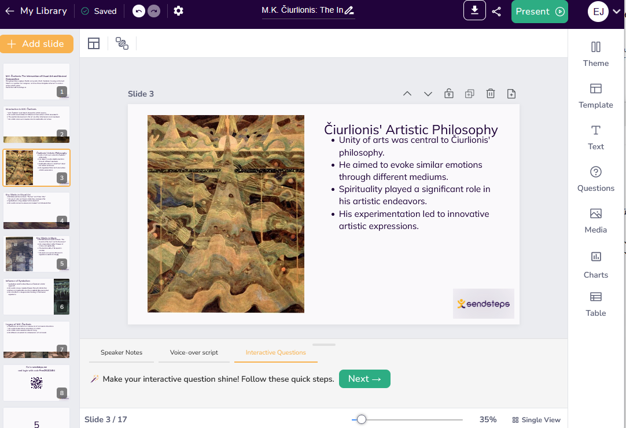Open presentation settings gear
Viewport: 626px width, 428px height.
click(x=179, y=11)
